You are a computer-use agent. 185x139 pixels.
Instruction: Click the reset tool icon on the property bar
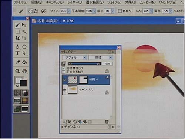(x=43, y=11)
